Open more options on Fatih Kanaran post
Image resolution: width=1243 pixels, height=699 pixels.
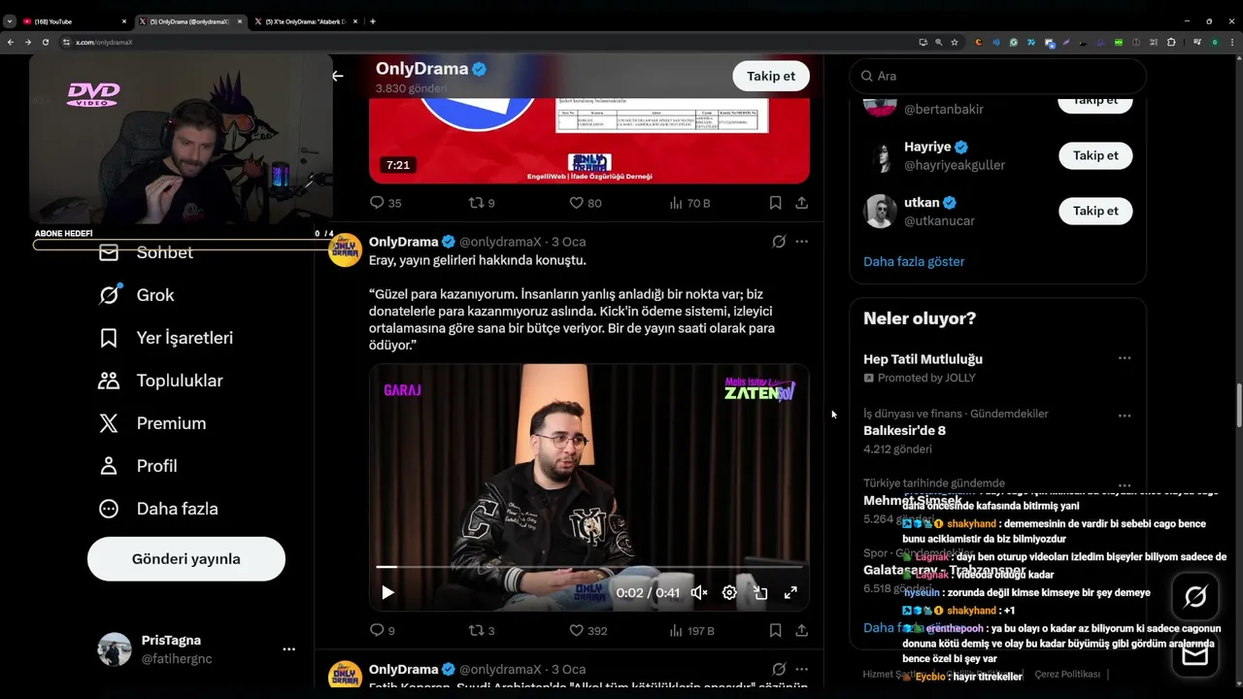coord(801,669)
